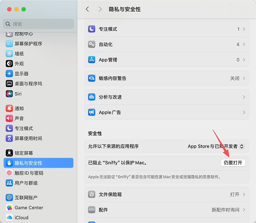The height and width of the screenshot is (223, 256).
Task: Open the Sound (声音) speaker icon
Action: point(9,118)
